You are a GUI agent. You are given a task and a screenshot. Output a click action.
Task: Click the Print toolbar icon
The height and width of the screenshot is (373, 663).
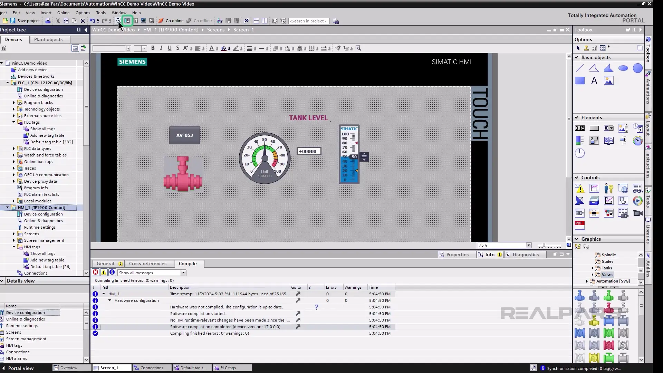(x=48, y=21)
